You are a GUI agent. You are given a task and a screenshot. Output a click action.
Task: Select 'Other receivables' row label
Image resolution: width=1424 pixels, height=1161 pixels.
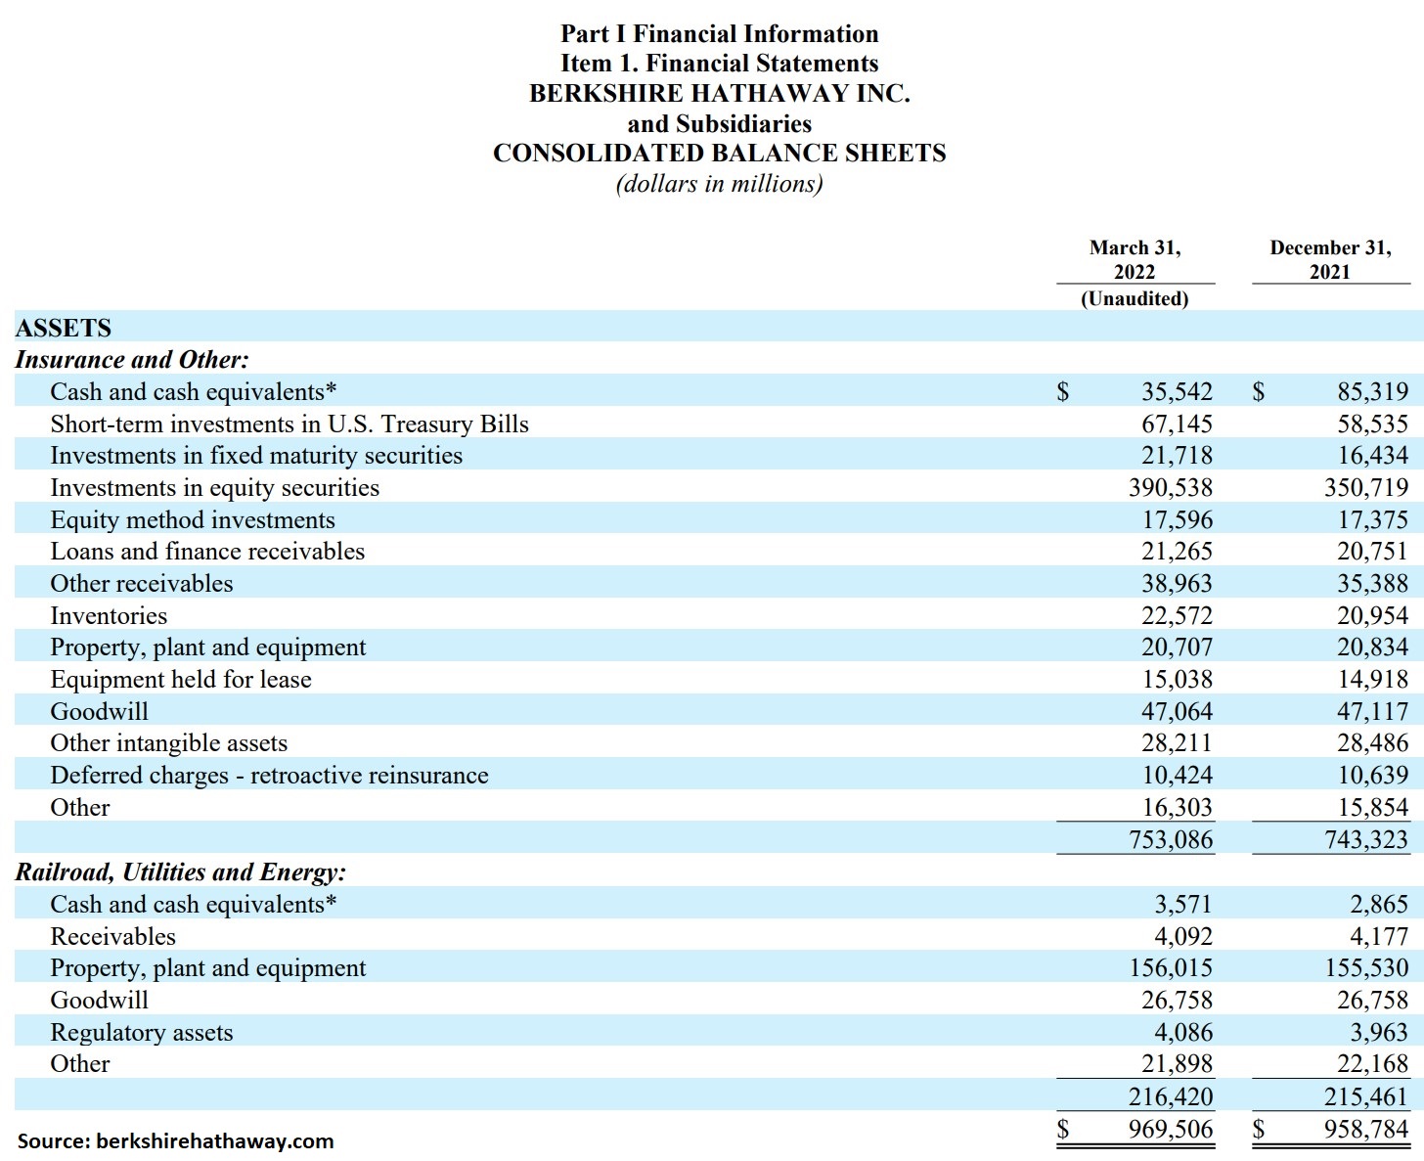click(142, 584)
